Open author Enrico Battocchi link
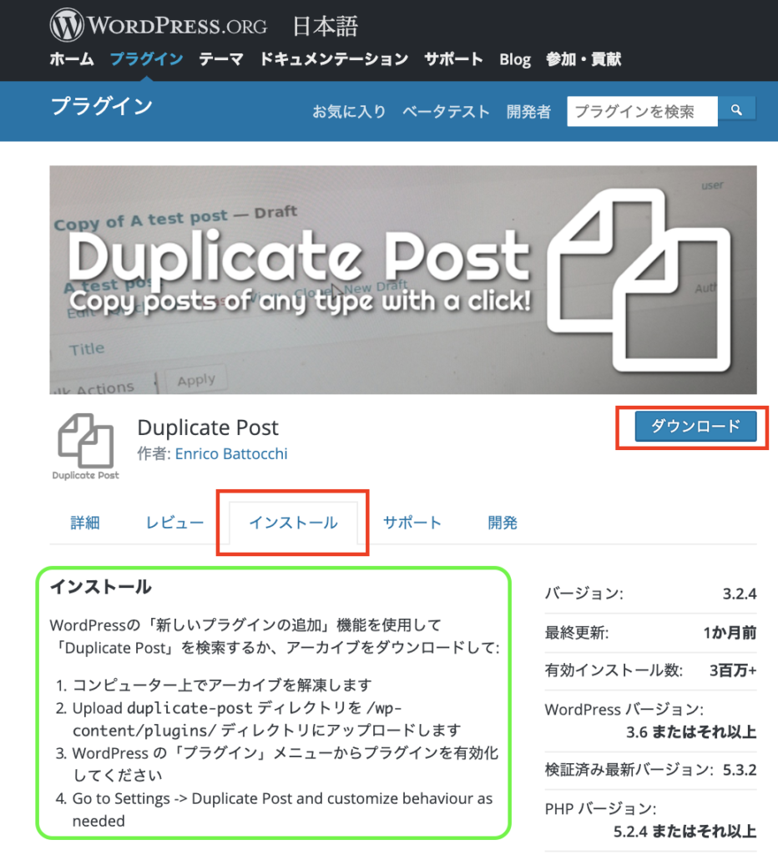 click(231, 453)
